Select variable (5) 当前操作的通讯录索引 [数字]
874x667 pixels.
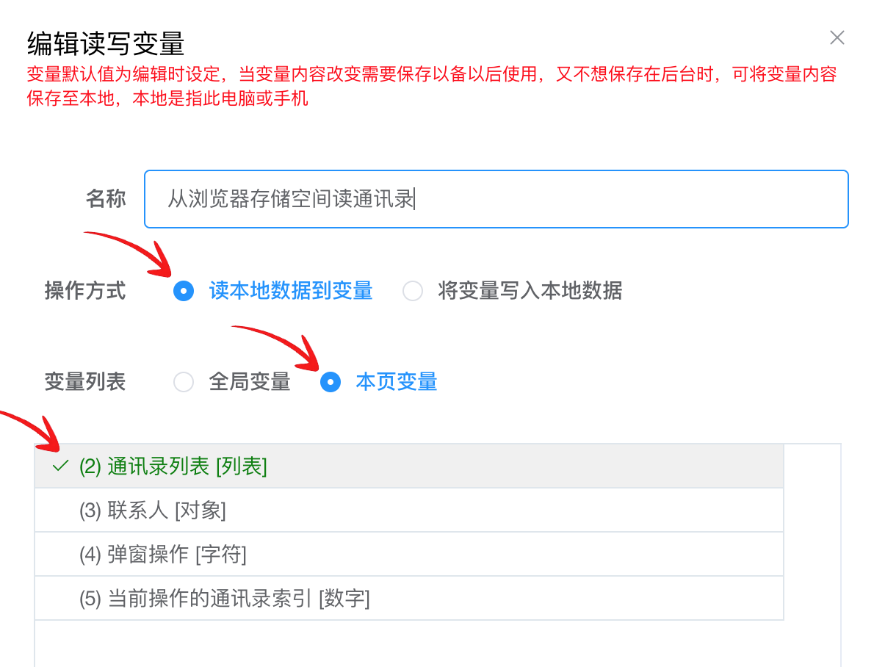pos(409,599)
